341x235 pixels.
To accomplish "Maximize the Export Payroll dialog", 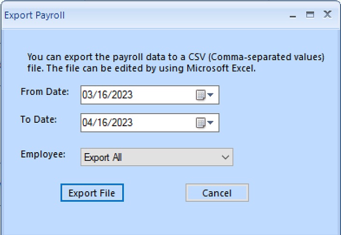I will pos(310,15).
